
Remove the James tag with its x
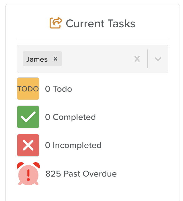55,59
